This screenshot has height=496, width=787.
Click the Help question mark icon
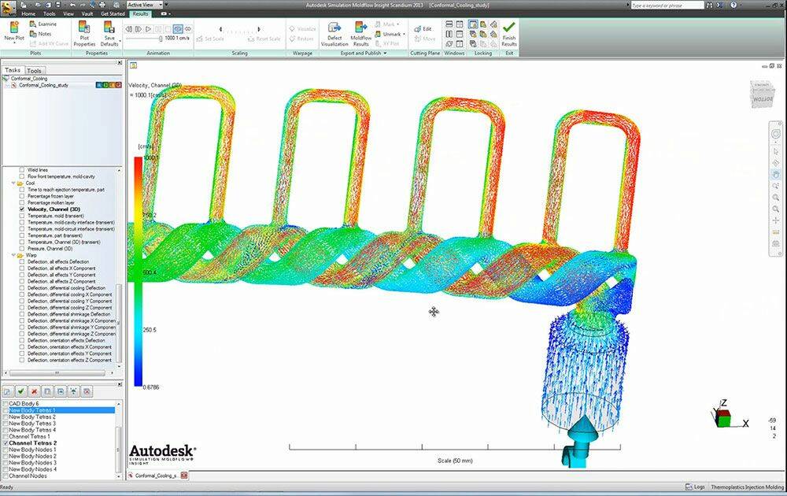(x=733, y=5)
